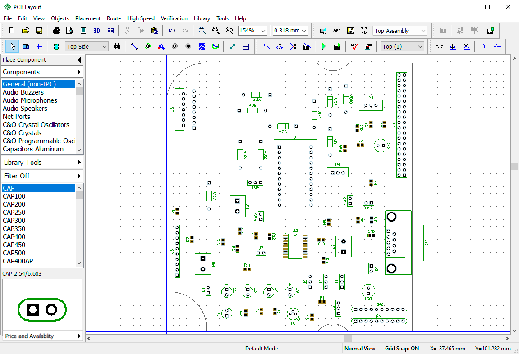This screenshot has width=519, height=354.
Task: Open the Library menu
Action: click(202, 18)
